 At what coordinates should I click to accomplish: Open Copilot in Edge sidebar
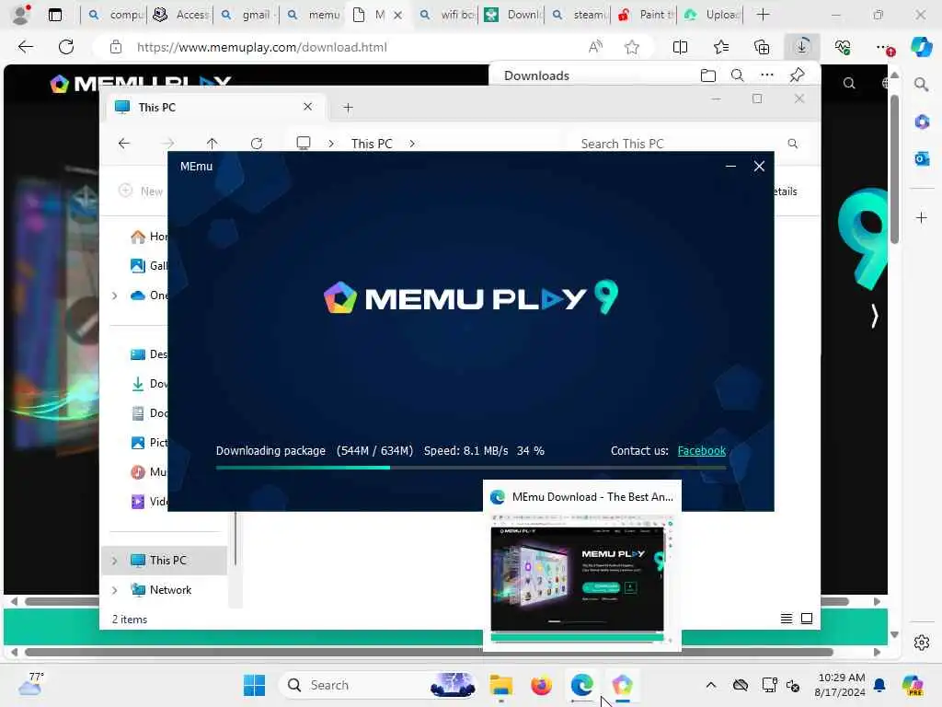(x=922, y=47)
